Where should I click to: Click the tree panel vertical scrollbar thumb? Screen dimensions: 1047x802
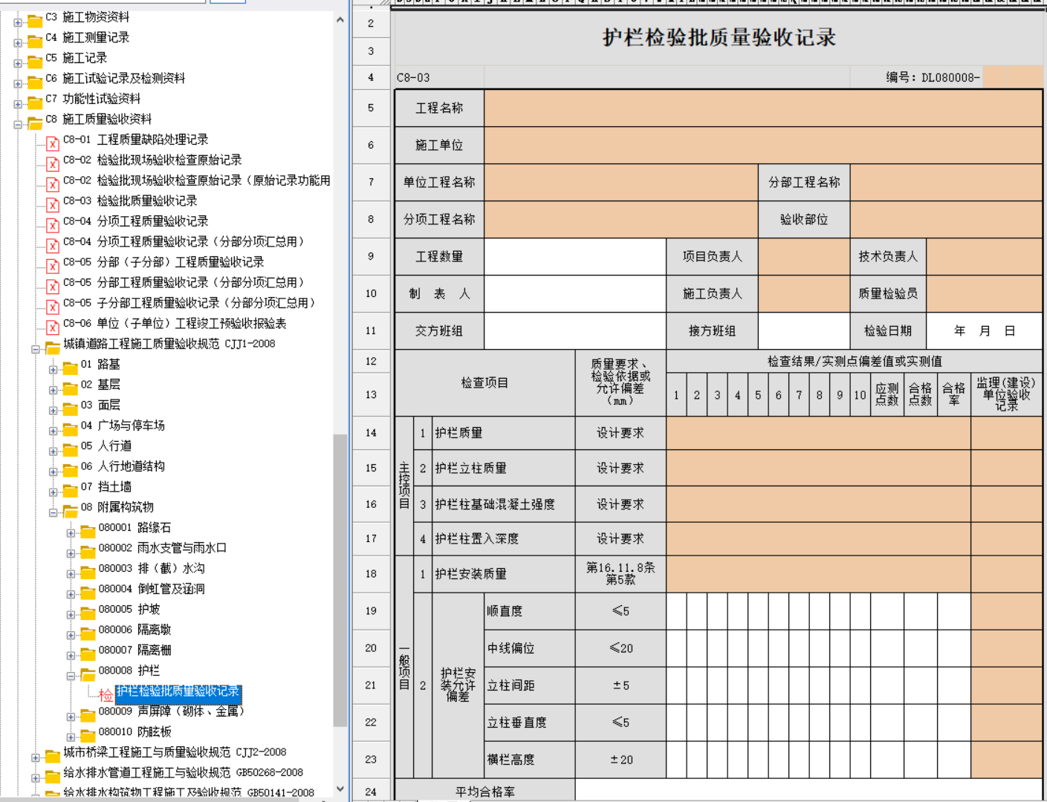click(340, 581)
